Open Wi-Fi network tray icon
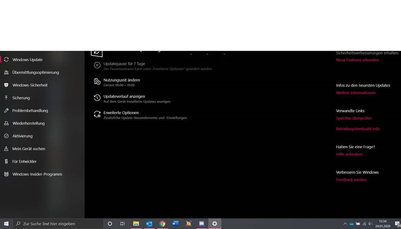 364,224
